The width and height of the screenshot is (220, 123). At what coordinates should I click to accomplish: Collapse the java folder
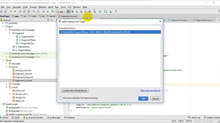click(x=3, y=27)
